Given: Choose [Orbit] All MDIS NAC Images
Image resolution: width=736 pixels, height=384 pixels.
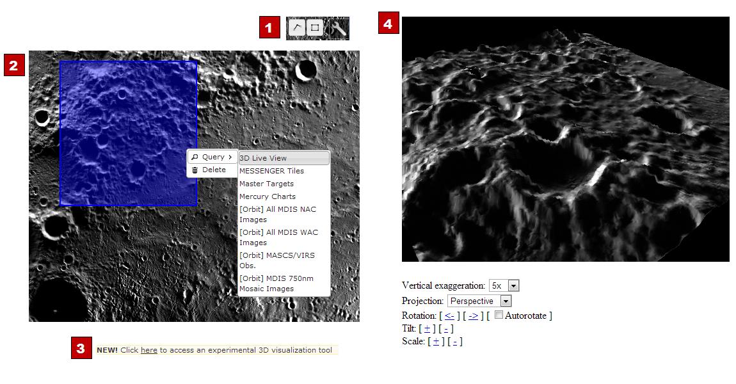Looking at the screenshot, I should 277,214.
